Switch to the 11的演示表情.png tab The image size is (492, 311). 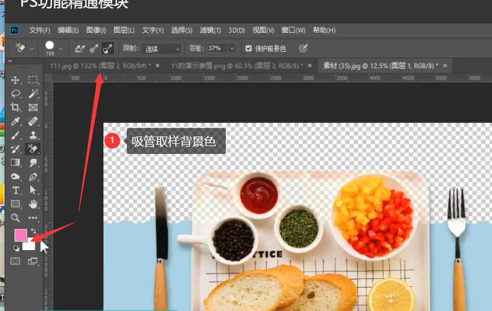[237, 66]
